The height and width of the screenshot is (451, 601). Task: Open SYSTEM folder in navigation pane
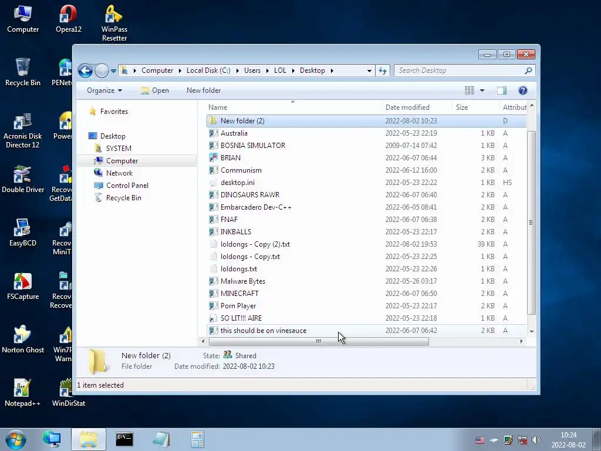tap(119, 149)
